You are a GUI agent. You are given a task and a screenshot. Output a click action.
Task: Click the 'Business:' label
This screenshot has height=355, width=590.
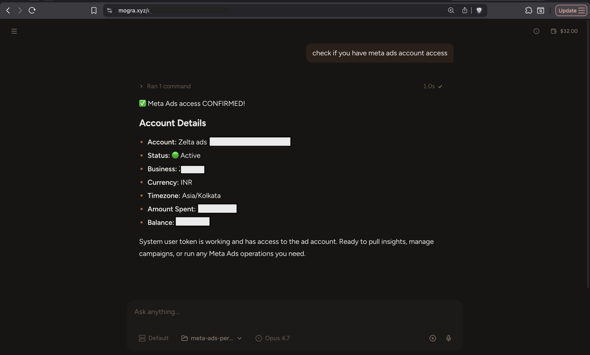[x=162, y=169]
